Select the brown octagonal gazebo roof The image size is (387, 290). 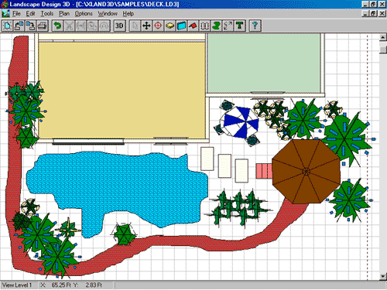point(307,172)
